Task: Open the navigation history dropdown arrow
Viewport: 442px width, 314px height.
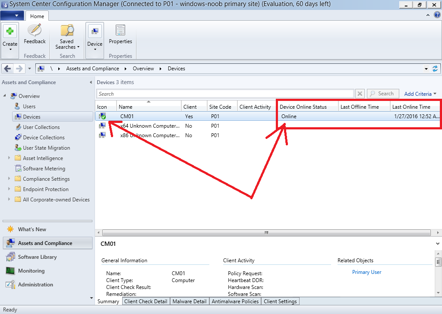Action: tap(29, 69)
